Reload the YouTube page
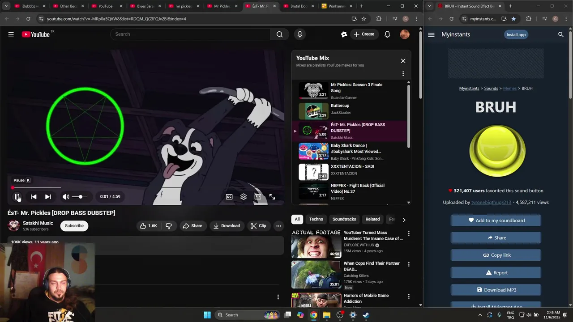The height and width of the screenshot is (322, 573). [28, 19]
